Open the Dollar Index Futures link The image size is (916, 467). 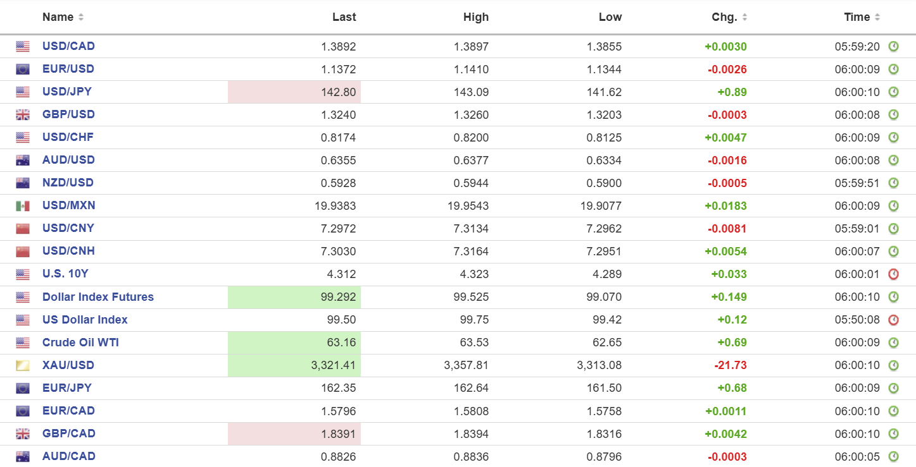point(97,297)
